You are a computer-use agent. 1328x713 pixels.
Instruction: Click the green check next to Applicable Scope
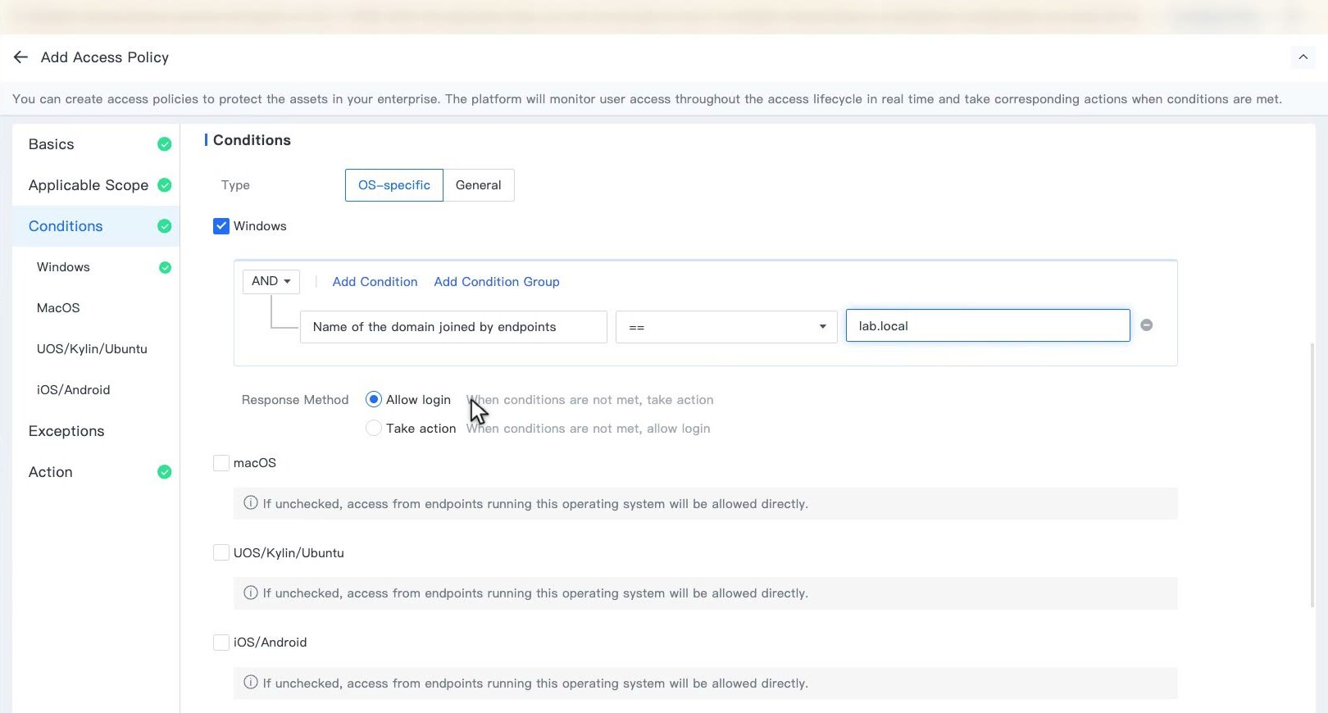[165, 185]
